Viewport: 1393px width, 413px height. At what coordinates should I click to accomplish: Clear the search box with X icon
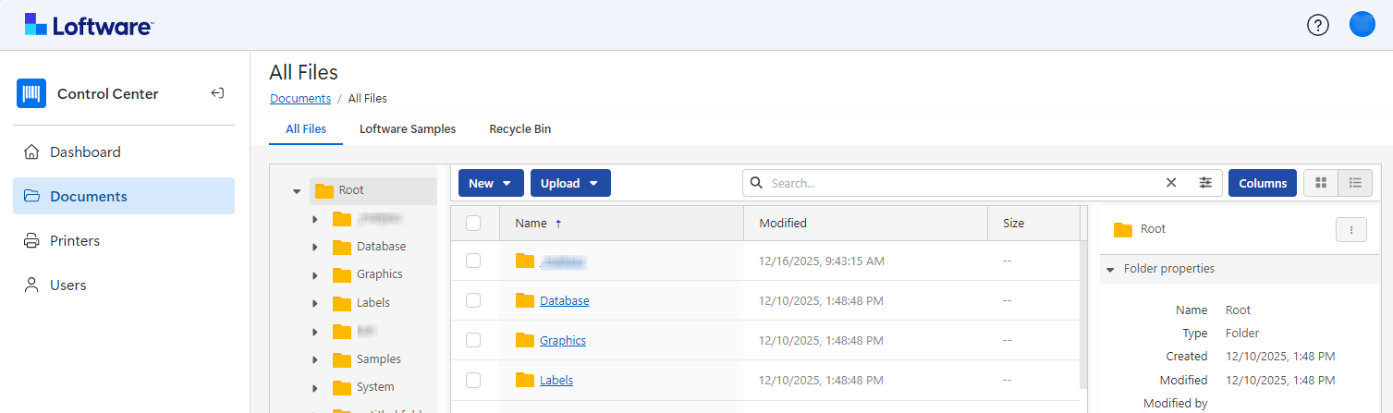pos(1171,183)
